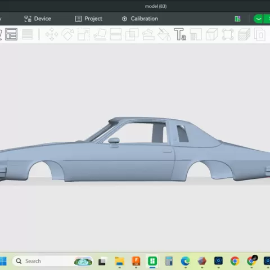Image resolution: width=270 pixels, height=270 pixels.
Task: Click the layout panels toolbar icon
Action: (11, 34)
